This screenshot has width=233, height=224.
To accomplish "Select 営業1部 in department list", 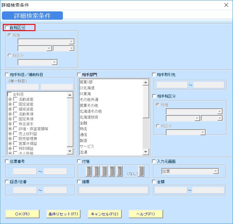I will 111,82.
